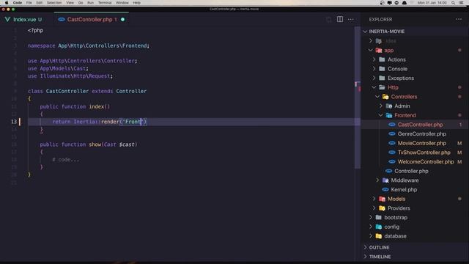The height and width of the screenshot is (264, 469).
Task: Open the Edit menu
Action: tap(39, 3)
